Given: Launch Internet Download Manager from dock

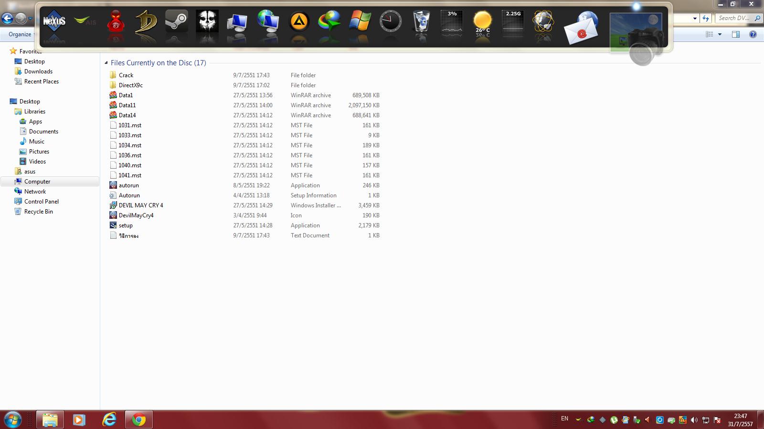Looking at the screenshot, I should (x=329, y=22).
